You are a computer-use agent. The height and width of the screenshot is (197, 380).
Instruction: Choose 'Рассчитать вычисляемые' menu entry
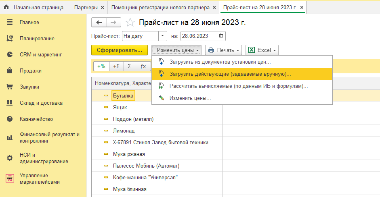(x=239, y=86)
